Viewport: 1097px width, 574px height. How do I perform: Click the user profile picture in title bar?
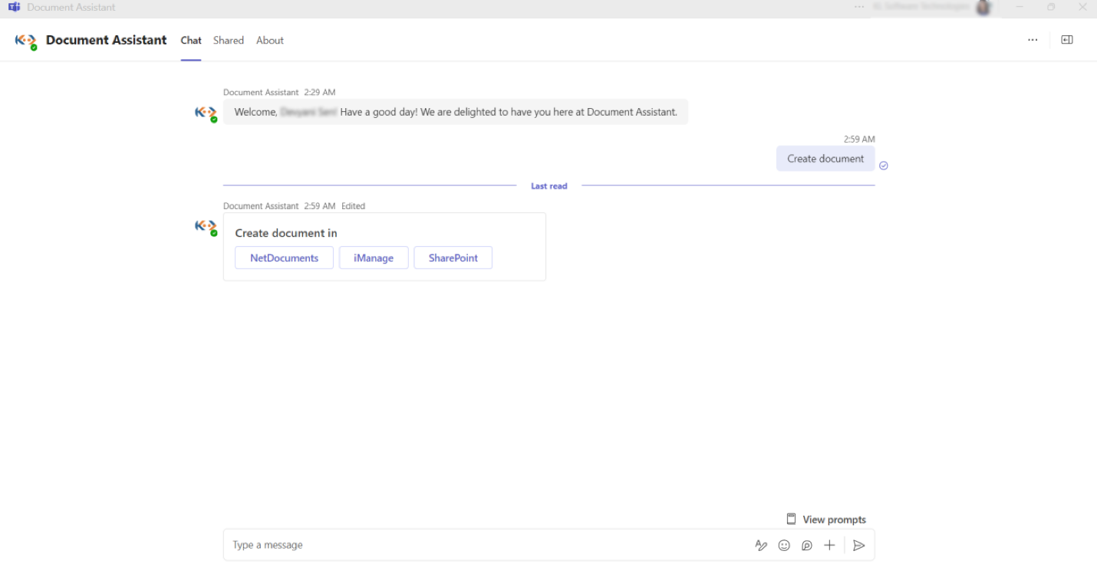983,8
